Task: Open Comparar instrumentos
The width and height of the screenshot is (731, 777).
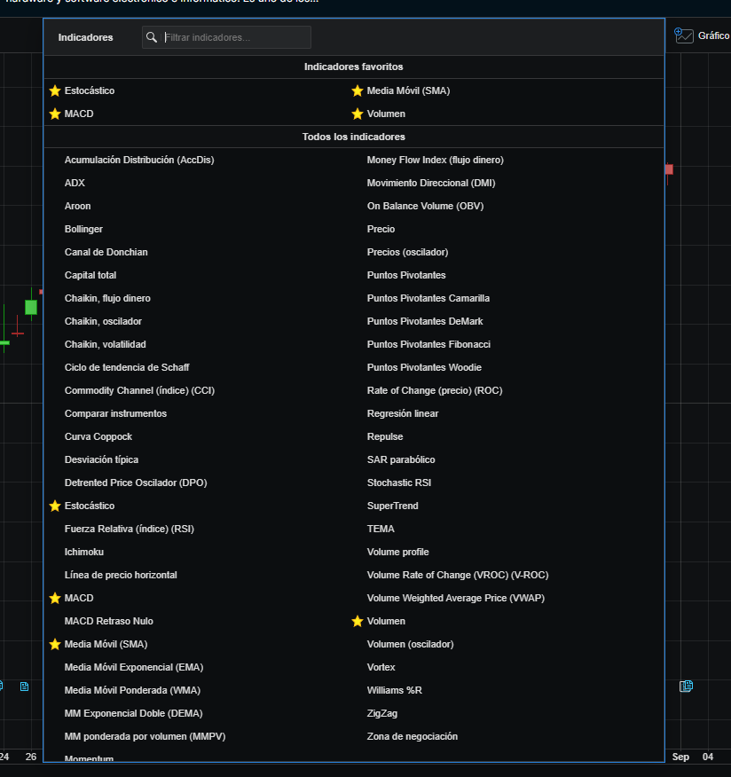Action: click(x=115, y=413)
